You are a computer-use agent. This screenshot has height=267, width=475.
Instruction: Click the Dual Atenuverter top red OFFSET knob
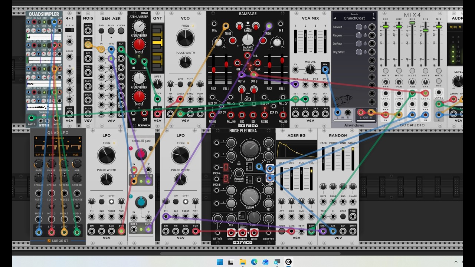click(x=139, y=44)
